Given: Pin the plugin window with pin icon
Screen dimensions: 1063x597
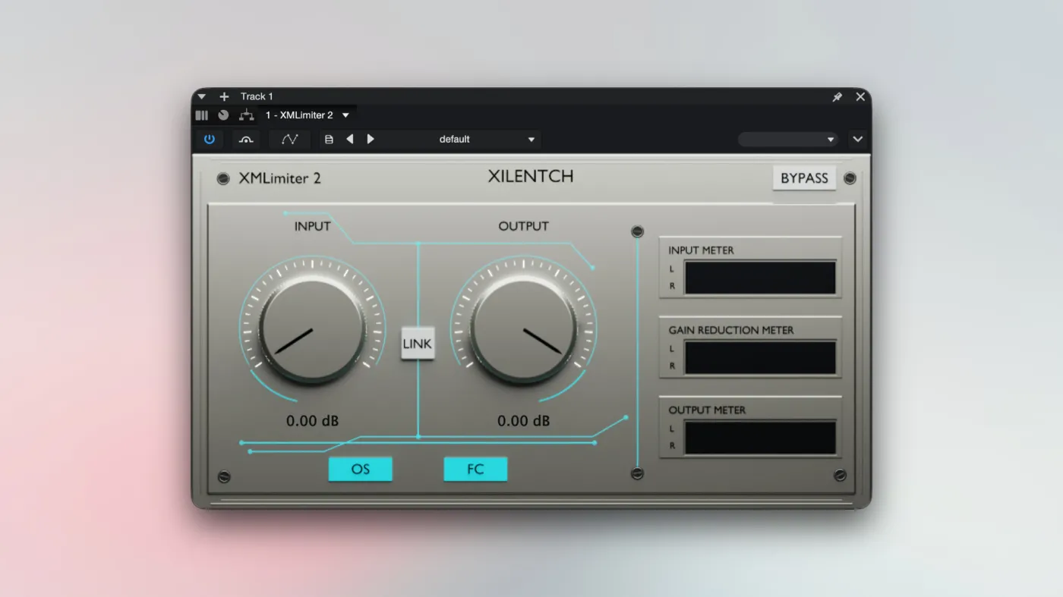Looking at the screenshot, I should pos(837,97).
